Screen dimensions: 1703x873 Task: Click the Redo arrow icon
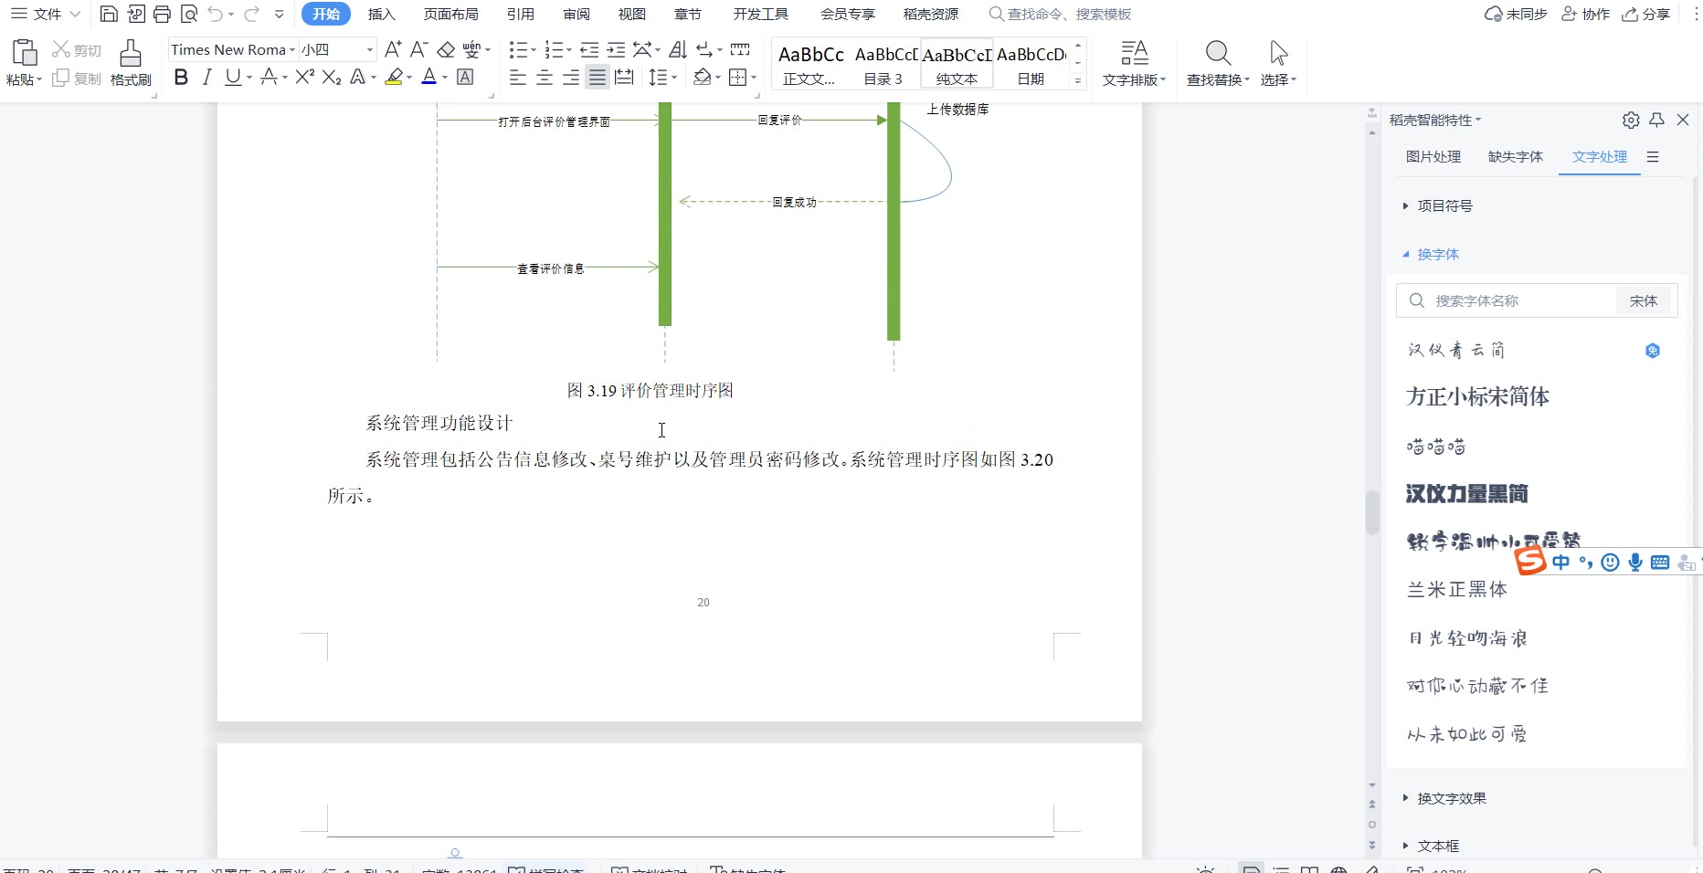click(x=252, y=14)
